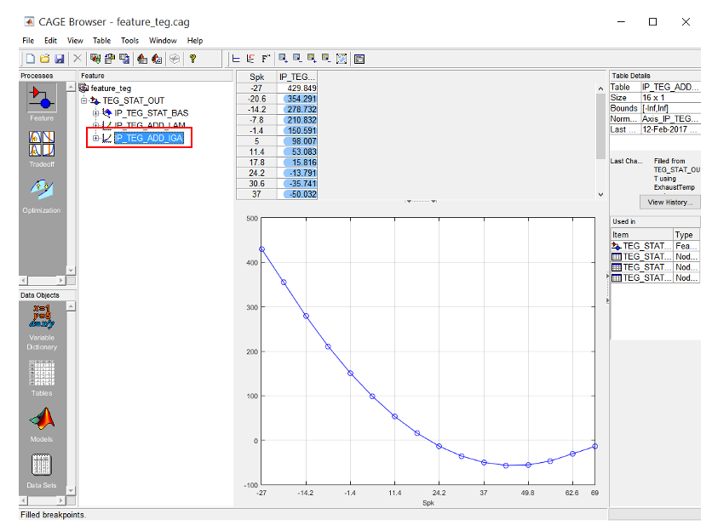The height and width of the screenshot is (531, 712).
Task: Select IP_TEG_ADD_IGA table in the tree
Action: pos(149,138)
